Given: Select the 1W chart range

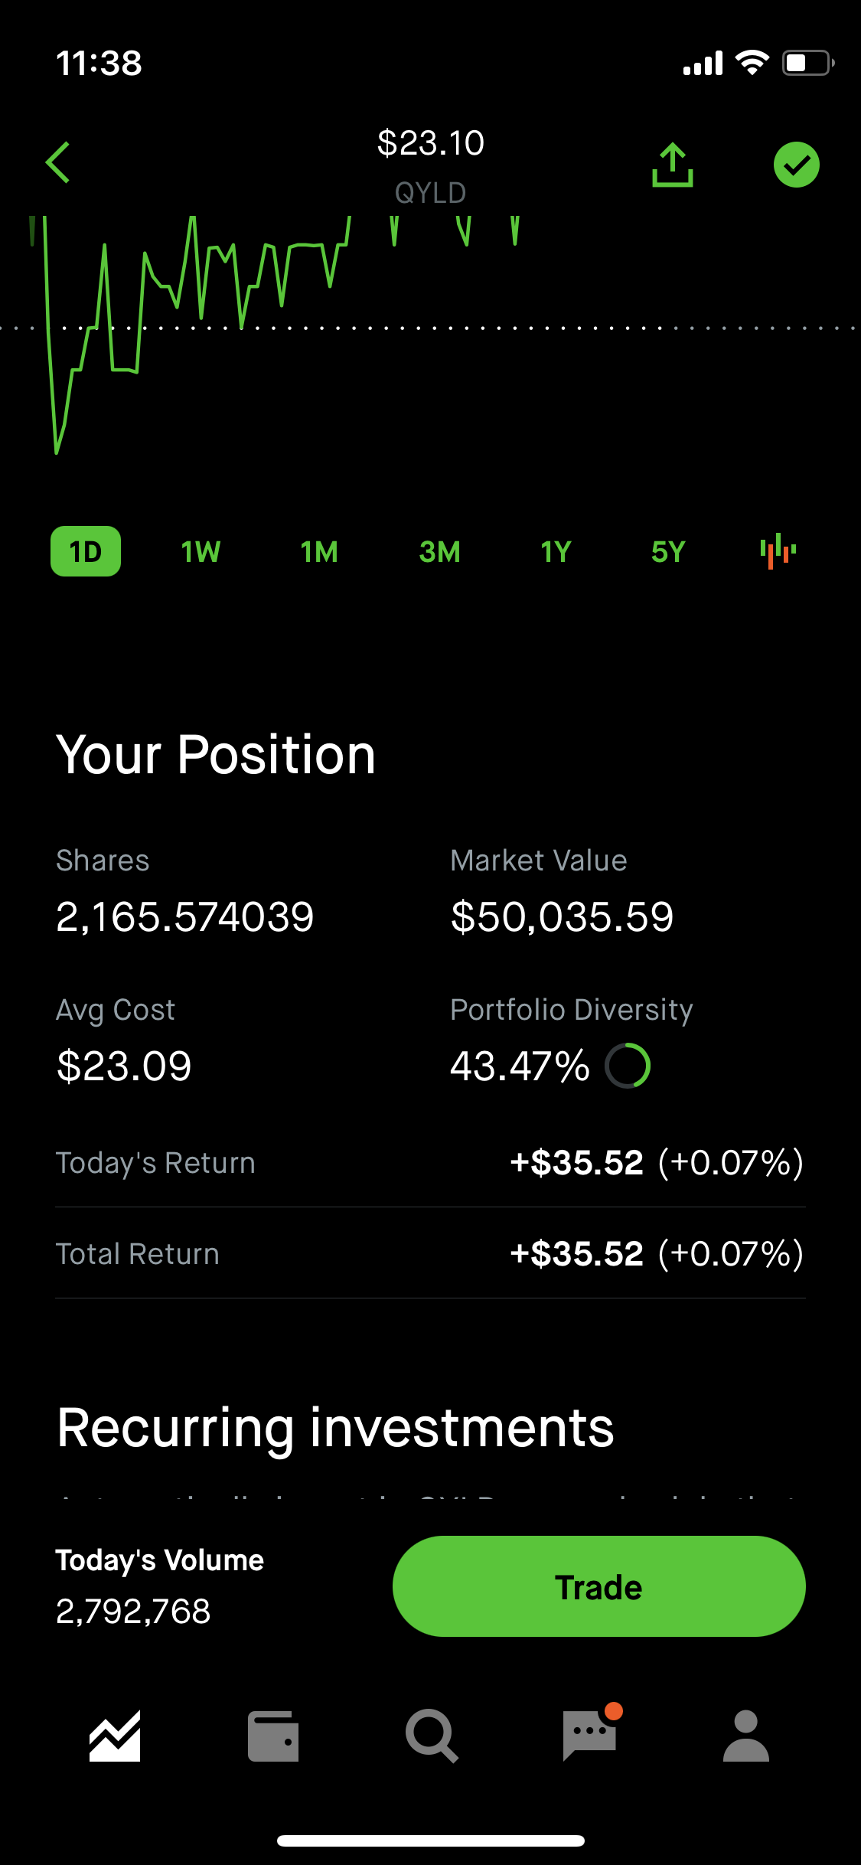Looking at the screenshot, I should click(x=201, y=551).
